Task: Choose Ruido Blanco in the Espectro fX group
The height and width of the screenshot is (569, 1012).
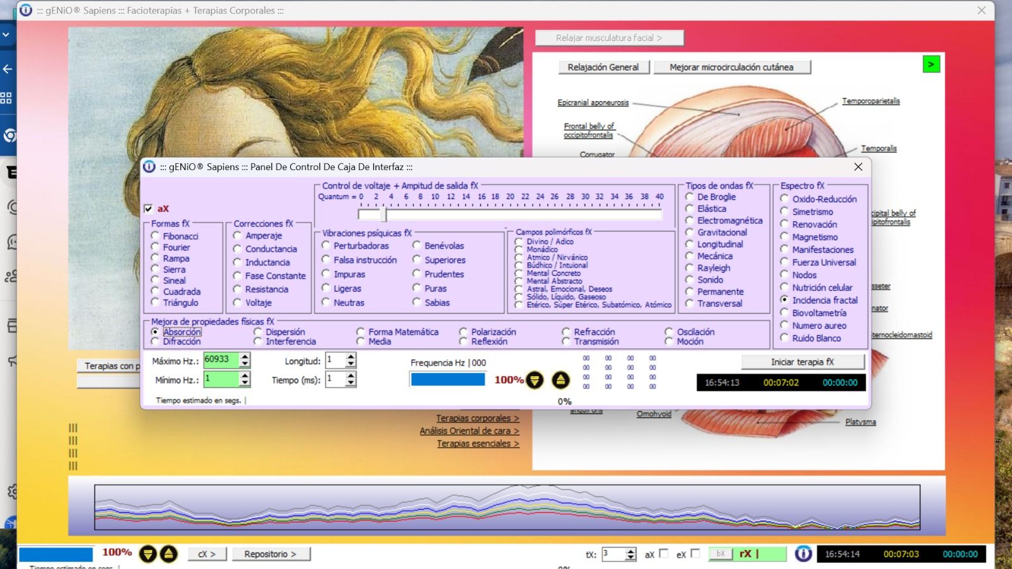Action: pyautogui.click(x=784, y=338)
